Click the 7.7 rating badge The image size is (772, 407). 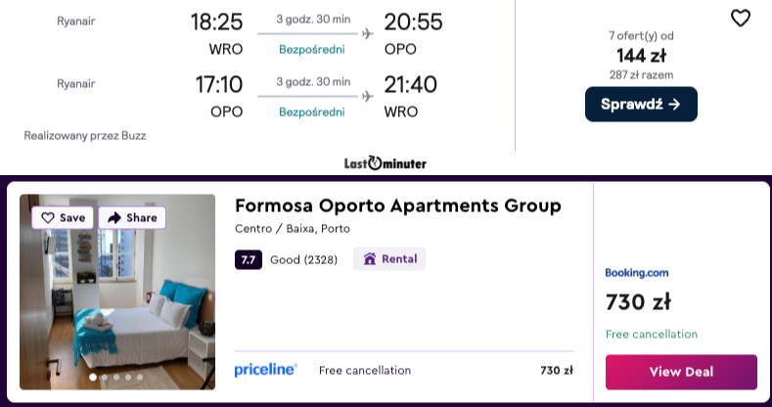coord(248,259)
